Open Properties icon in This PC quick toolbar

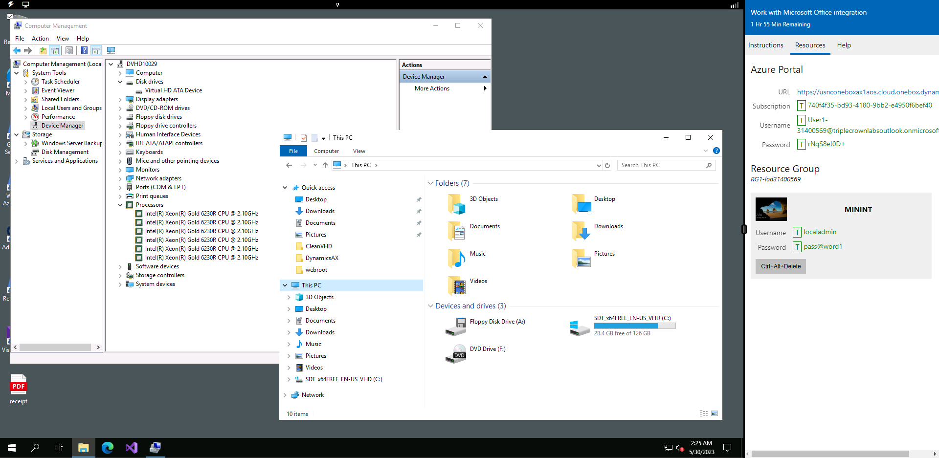(x=304, y=138)
